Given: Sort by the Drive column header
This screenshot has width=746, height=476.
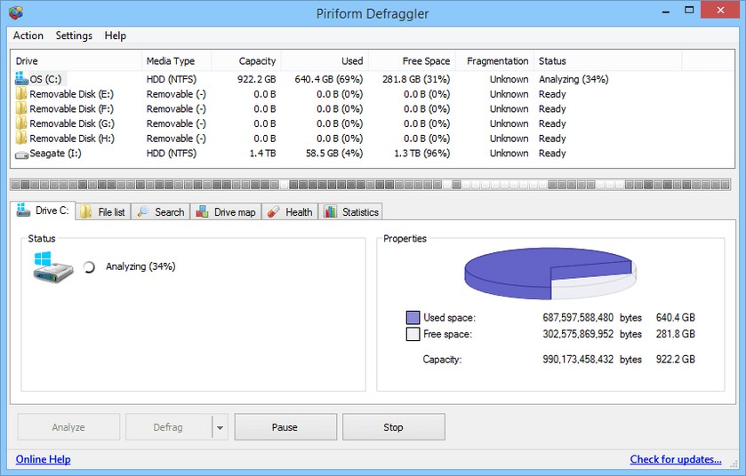Looking at the screenshot, I should (76, 60).
